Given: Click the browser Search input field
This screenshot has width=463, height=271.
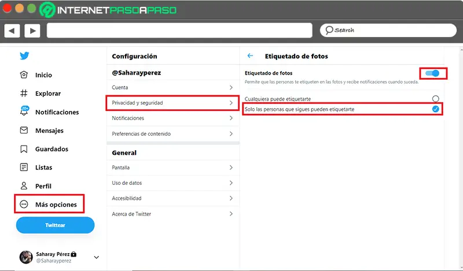Looking at the screenshot, I should 388,30.
